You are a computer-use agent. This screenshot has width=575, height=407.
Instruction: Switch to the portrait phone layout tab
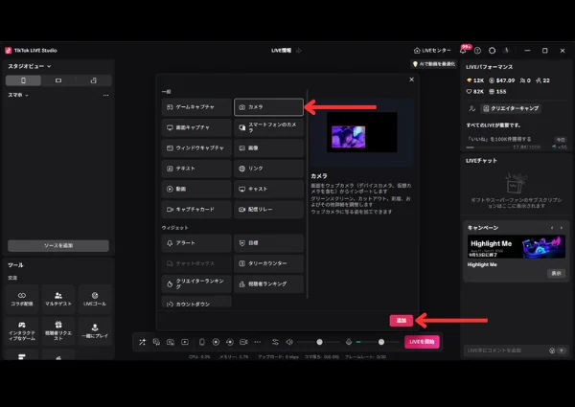(x=23, y=80)
